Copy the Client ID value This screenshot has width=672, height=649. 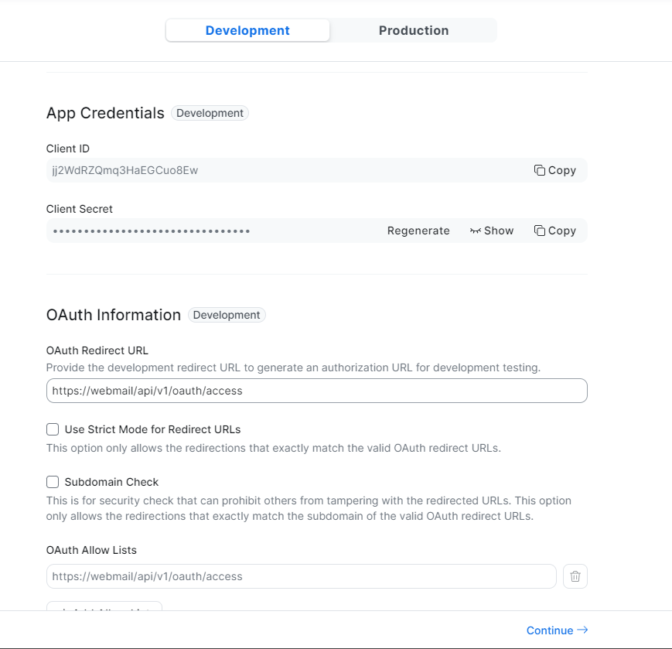click(555, 170)
